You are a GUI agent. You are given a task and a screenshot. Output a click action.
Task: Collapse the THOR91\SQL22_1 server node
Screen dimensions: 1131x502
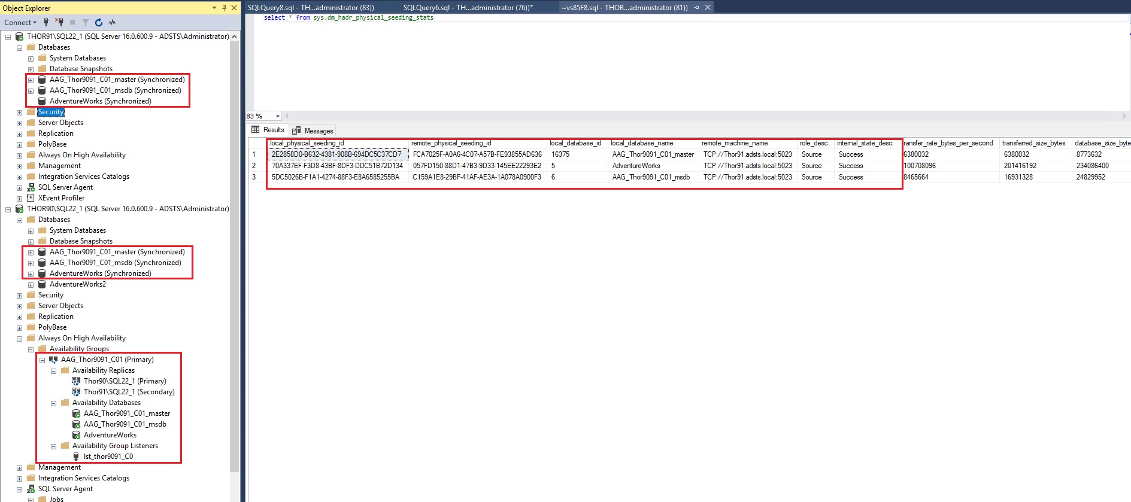(x=8, y=37)
